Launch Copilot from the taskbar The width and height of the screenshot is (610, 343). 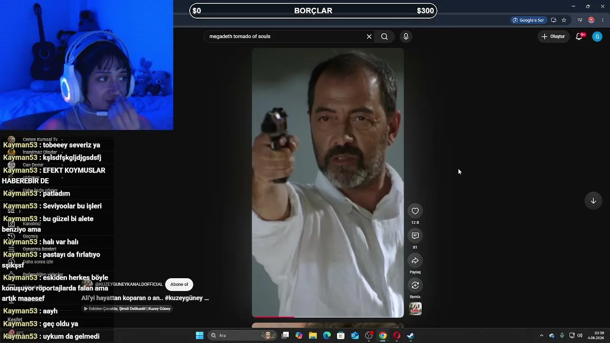coord(299,335)
